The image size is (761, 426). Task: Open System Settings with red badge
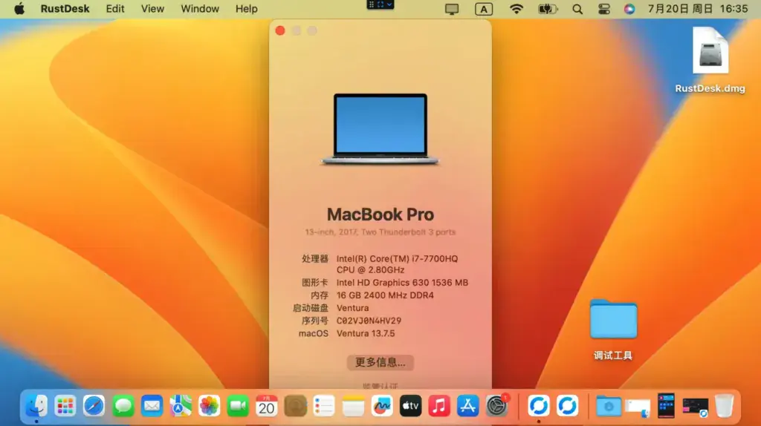pyautogui.click(x=496, y=406)
